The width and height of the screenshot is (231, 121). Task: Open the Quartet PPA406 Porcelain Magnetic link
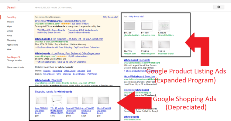[x=73, y=111]
